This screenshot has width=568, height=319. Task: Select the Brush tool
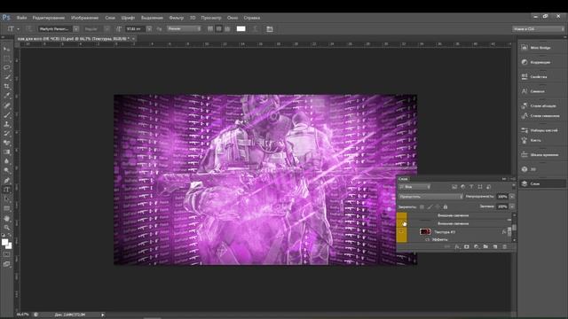tap(6, 115)
